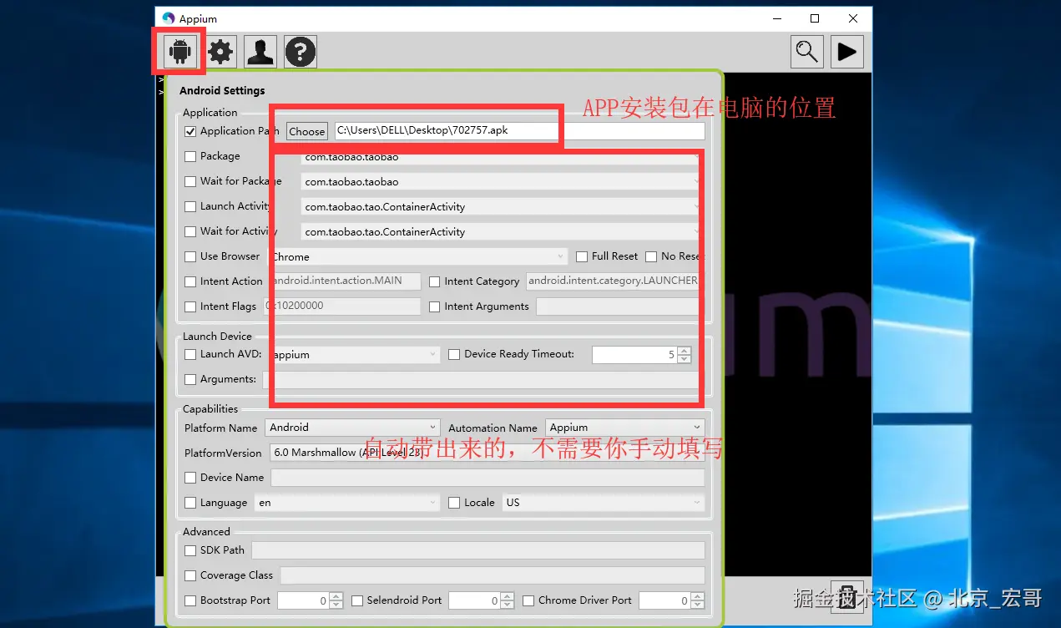Enable the Intent Action checkbox
1061x628 pixels.
tap(190, 281)
